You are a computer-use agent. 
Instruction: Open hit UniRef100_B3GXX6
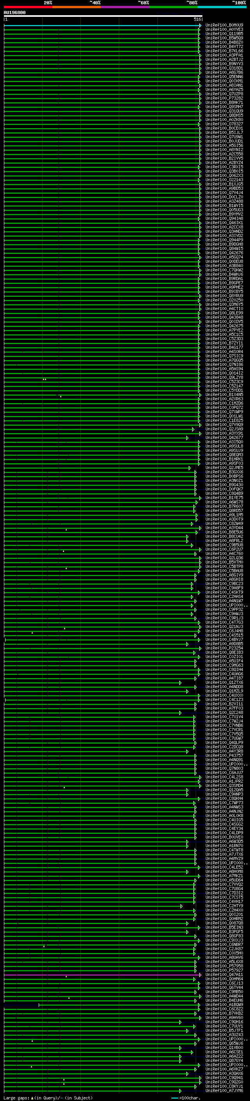(224, 472)
